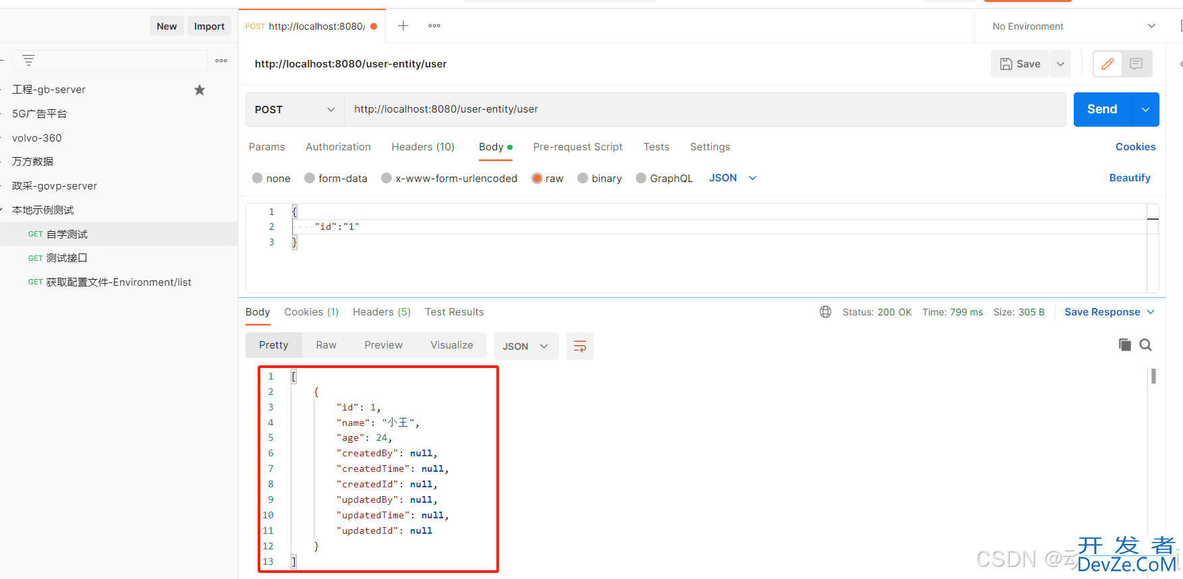Toggle the response word wrap icon

pyautogui.click(x=580, y=346)
